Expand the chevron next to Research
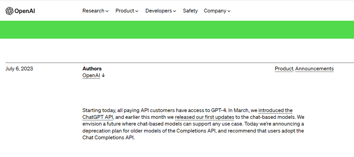 [107, 11]
